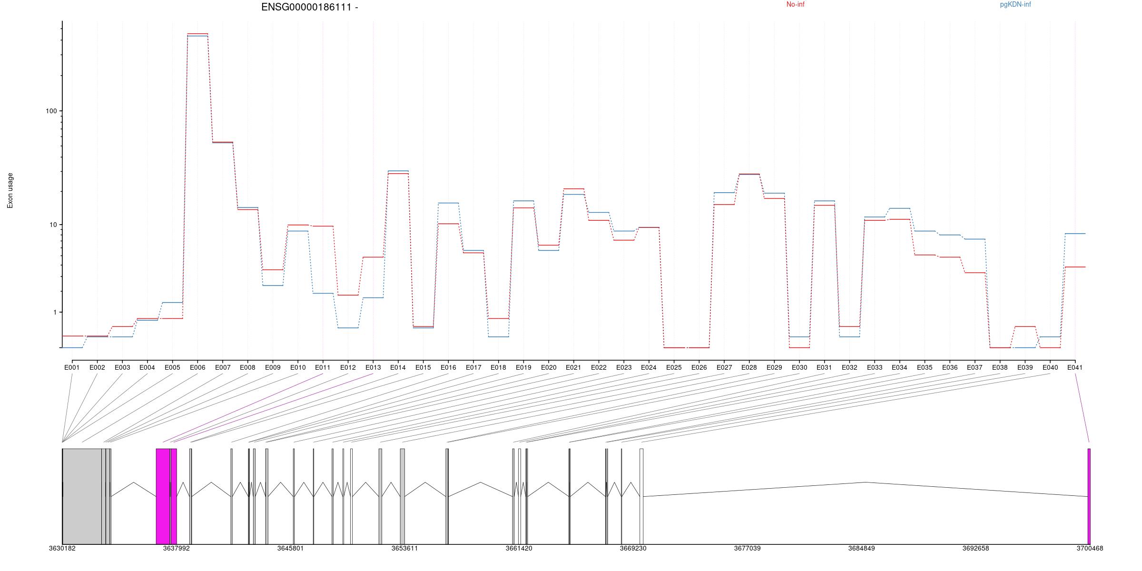Screen dimensions: 1142x571
Task: Click exon label E027
Action: (724, 367)
